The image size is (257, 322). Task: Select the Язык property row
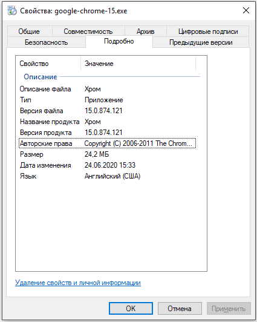pos(108,176)
